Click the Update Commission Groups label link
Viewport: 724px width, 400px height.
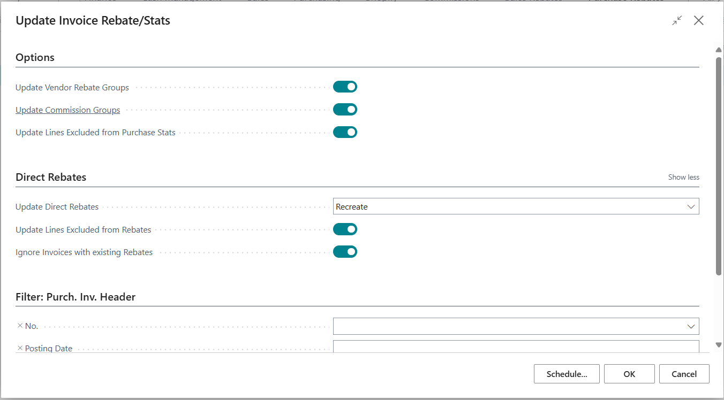(67, 110)
